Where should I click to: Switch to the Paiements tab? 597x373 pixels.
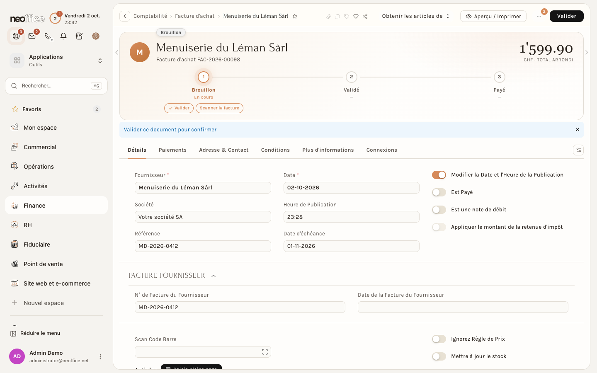172,150
